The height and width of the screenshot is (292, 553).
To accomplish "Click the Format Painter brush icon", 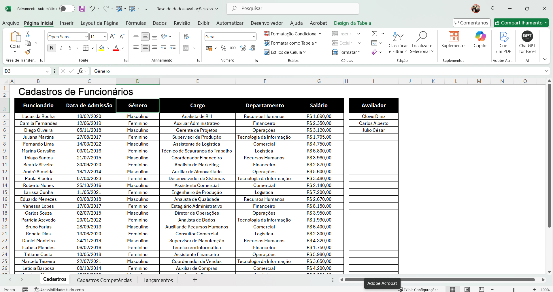I will click(x=28, y=52).
